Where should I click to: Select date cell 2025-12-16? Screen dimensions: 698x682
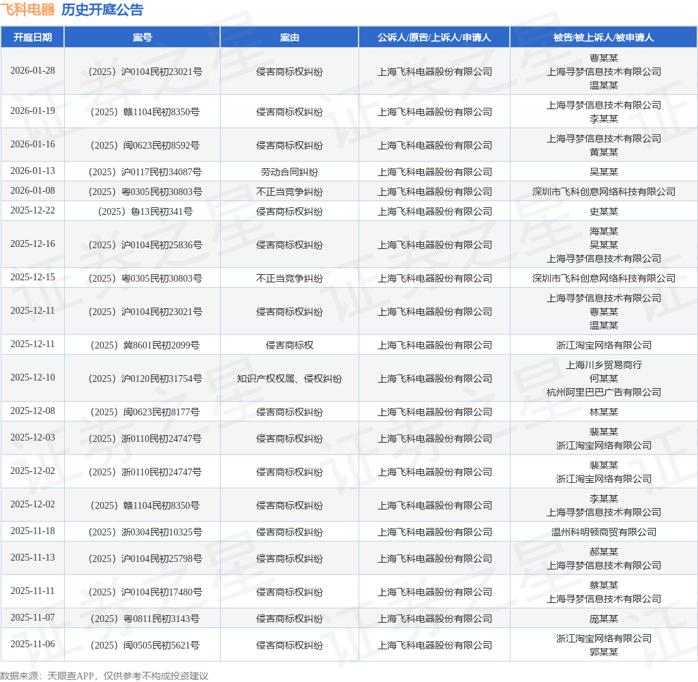click(x=33, y=243)
